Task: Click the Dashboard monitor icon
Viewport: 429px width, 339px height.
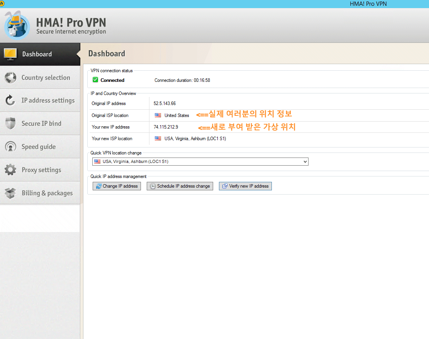Action: pos(10,54)
